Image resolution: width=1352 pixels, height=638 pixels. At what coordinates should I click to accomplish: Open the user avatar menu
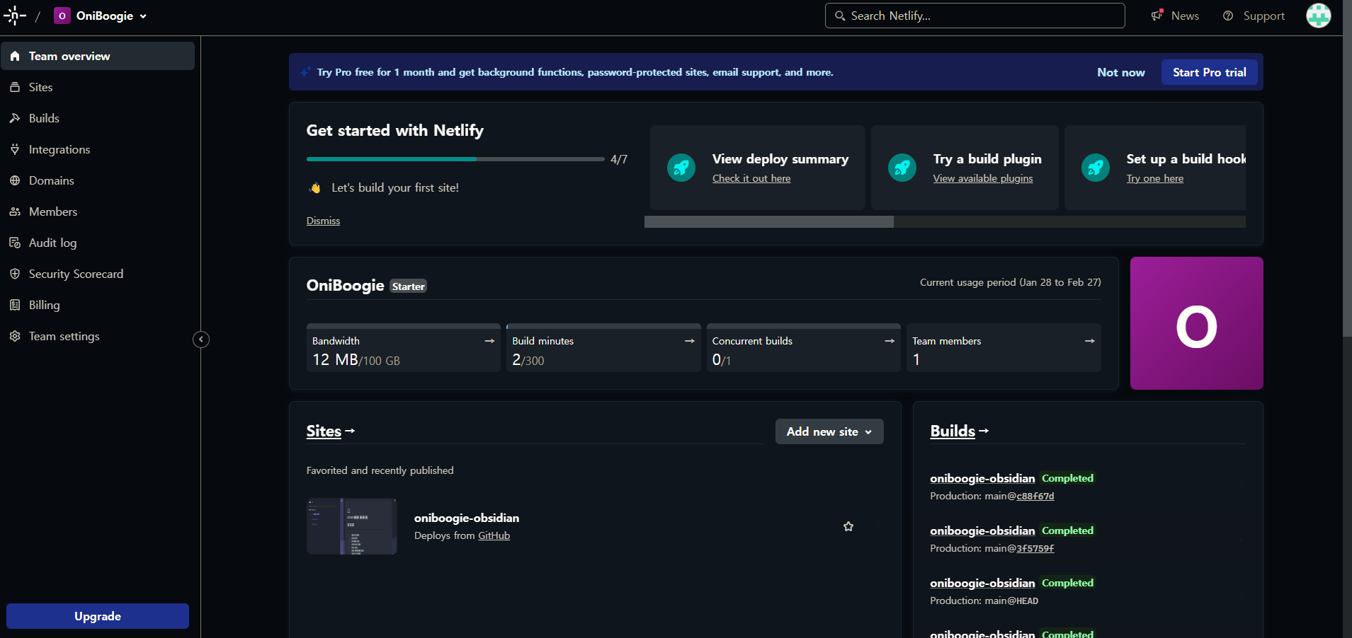click(1318, 16)
